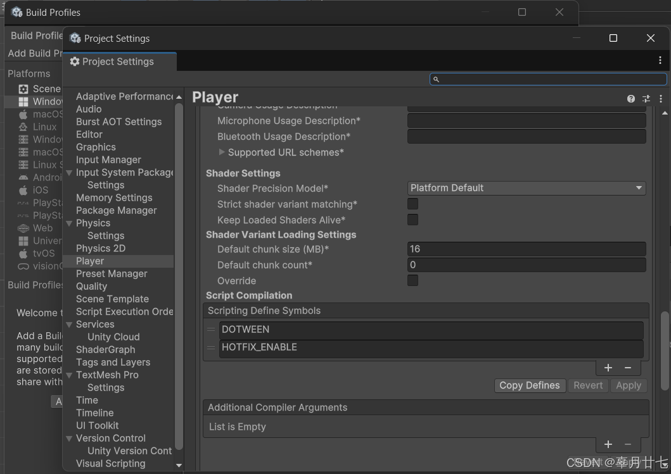Click Player panel vertical scrollbar thumb
This screenshot has width=671, height=474.
coord(665,351)
